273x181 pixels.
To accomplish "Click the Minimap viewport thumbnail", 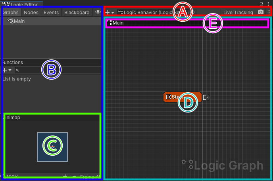I will pyautogui.click(x=52, y=147).
